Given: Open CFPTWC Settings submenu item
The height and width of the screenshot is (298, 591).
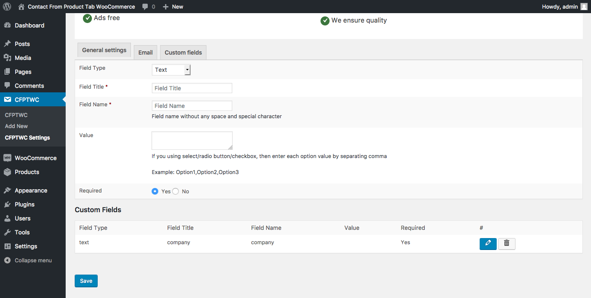Looking at the screenshot, I should click(x=27, y=138).
